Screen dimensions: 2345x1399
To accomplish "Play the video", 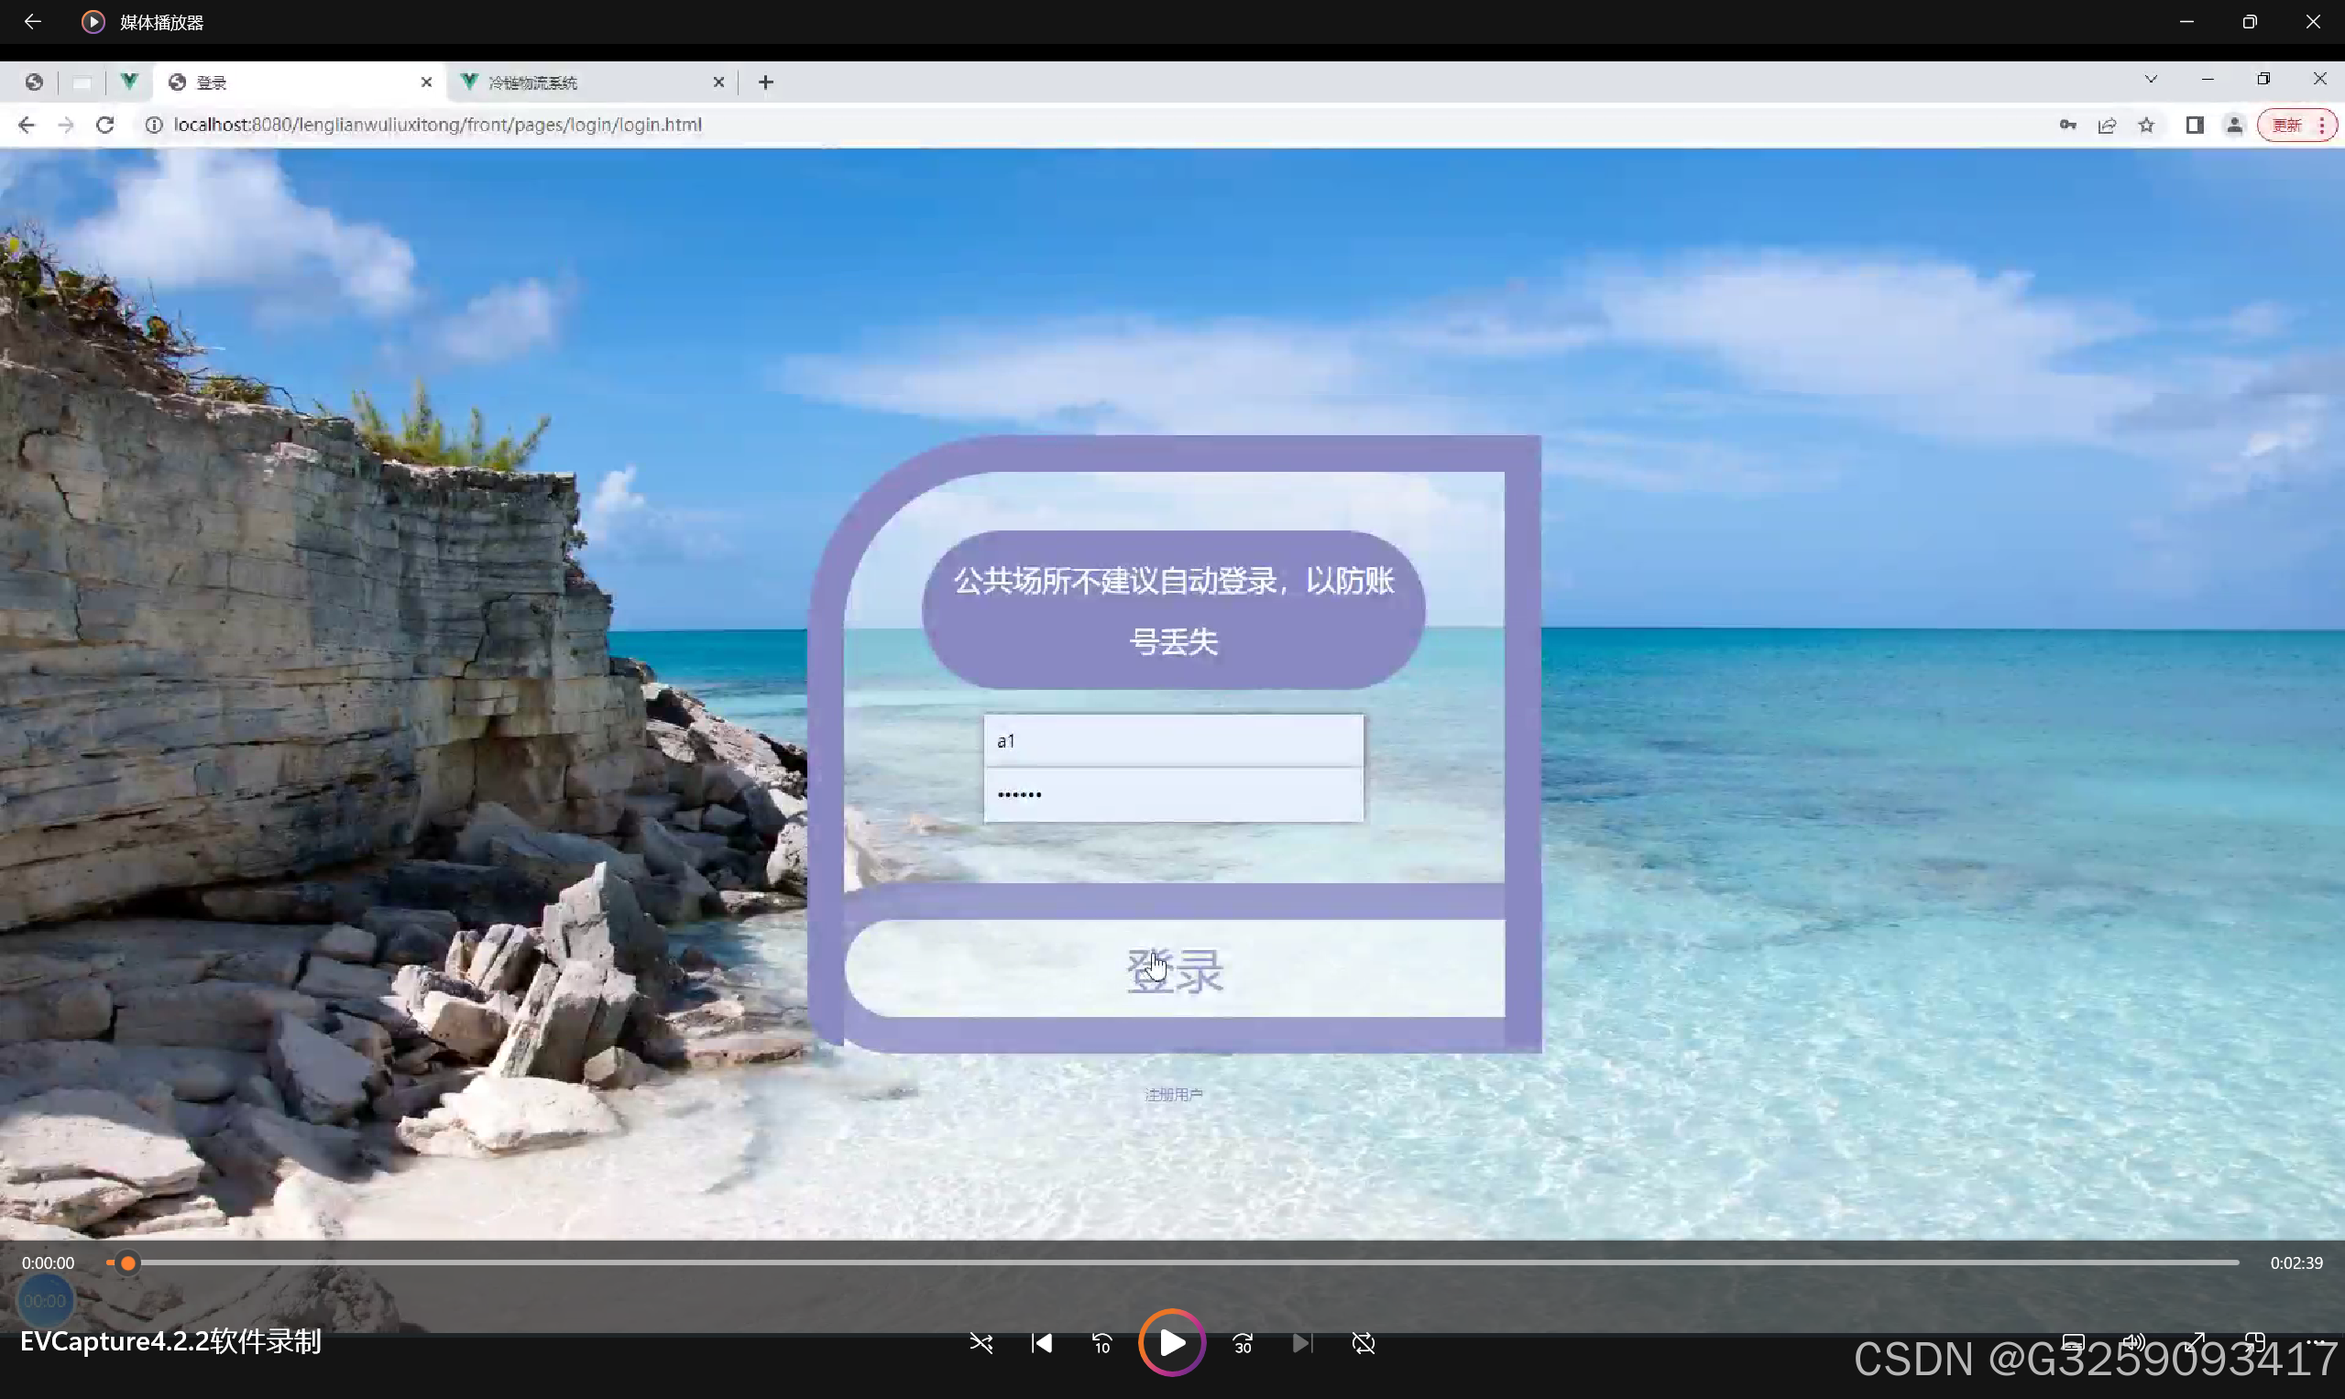I will point(1172,1343).
